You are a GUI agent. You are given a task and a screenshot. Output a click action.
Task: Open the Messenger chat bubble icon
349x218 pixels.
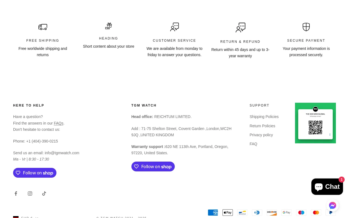pos(332,205)
